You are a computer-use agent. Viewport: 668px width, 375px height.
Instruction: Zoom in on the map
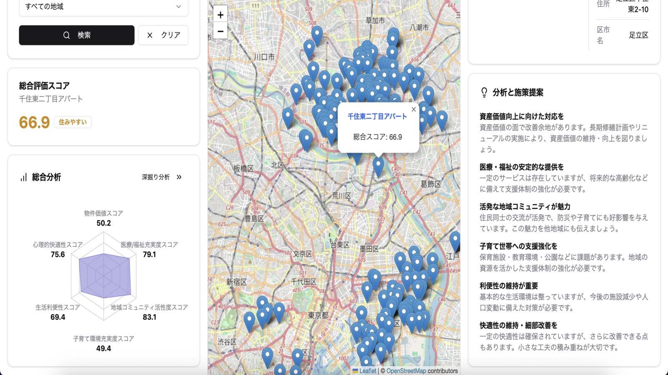coord(220,15)
